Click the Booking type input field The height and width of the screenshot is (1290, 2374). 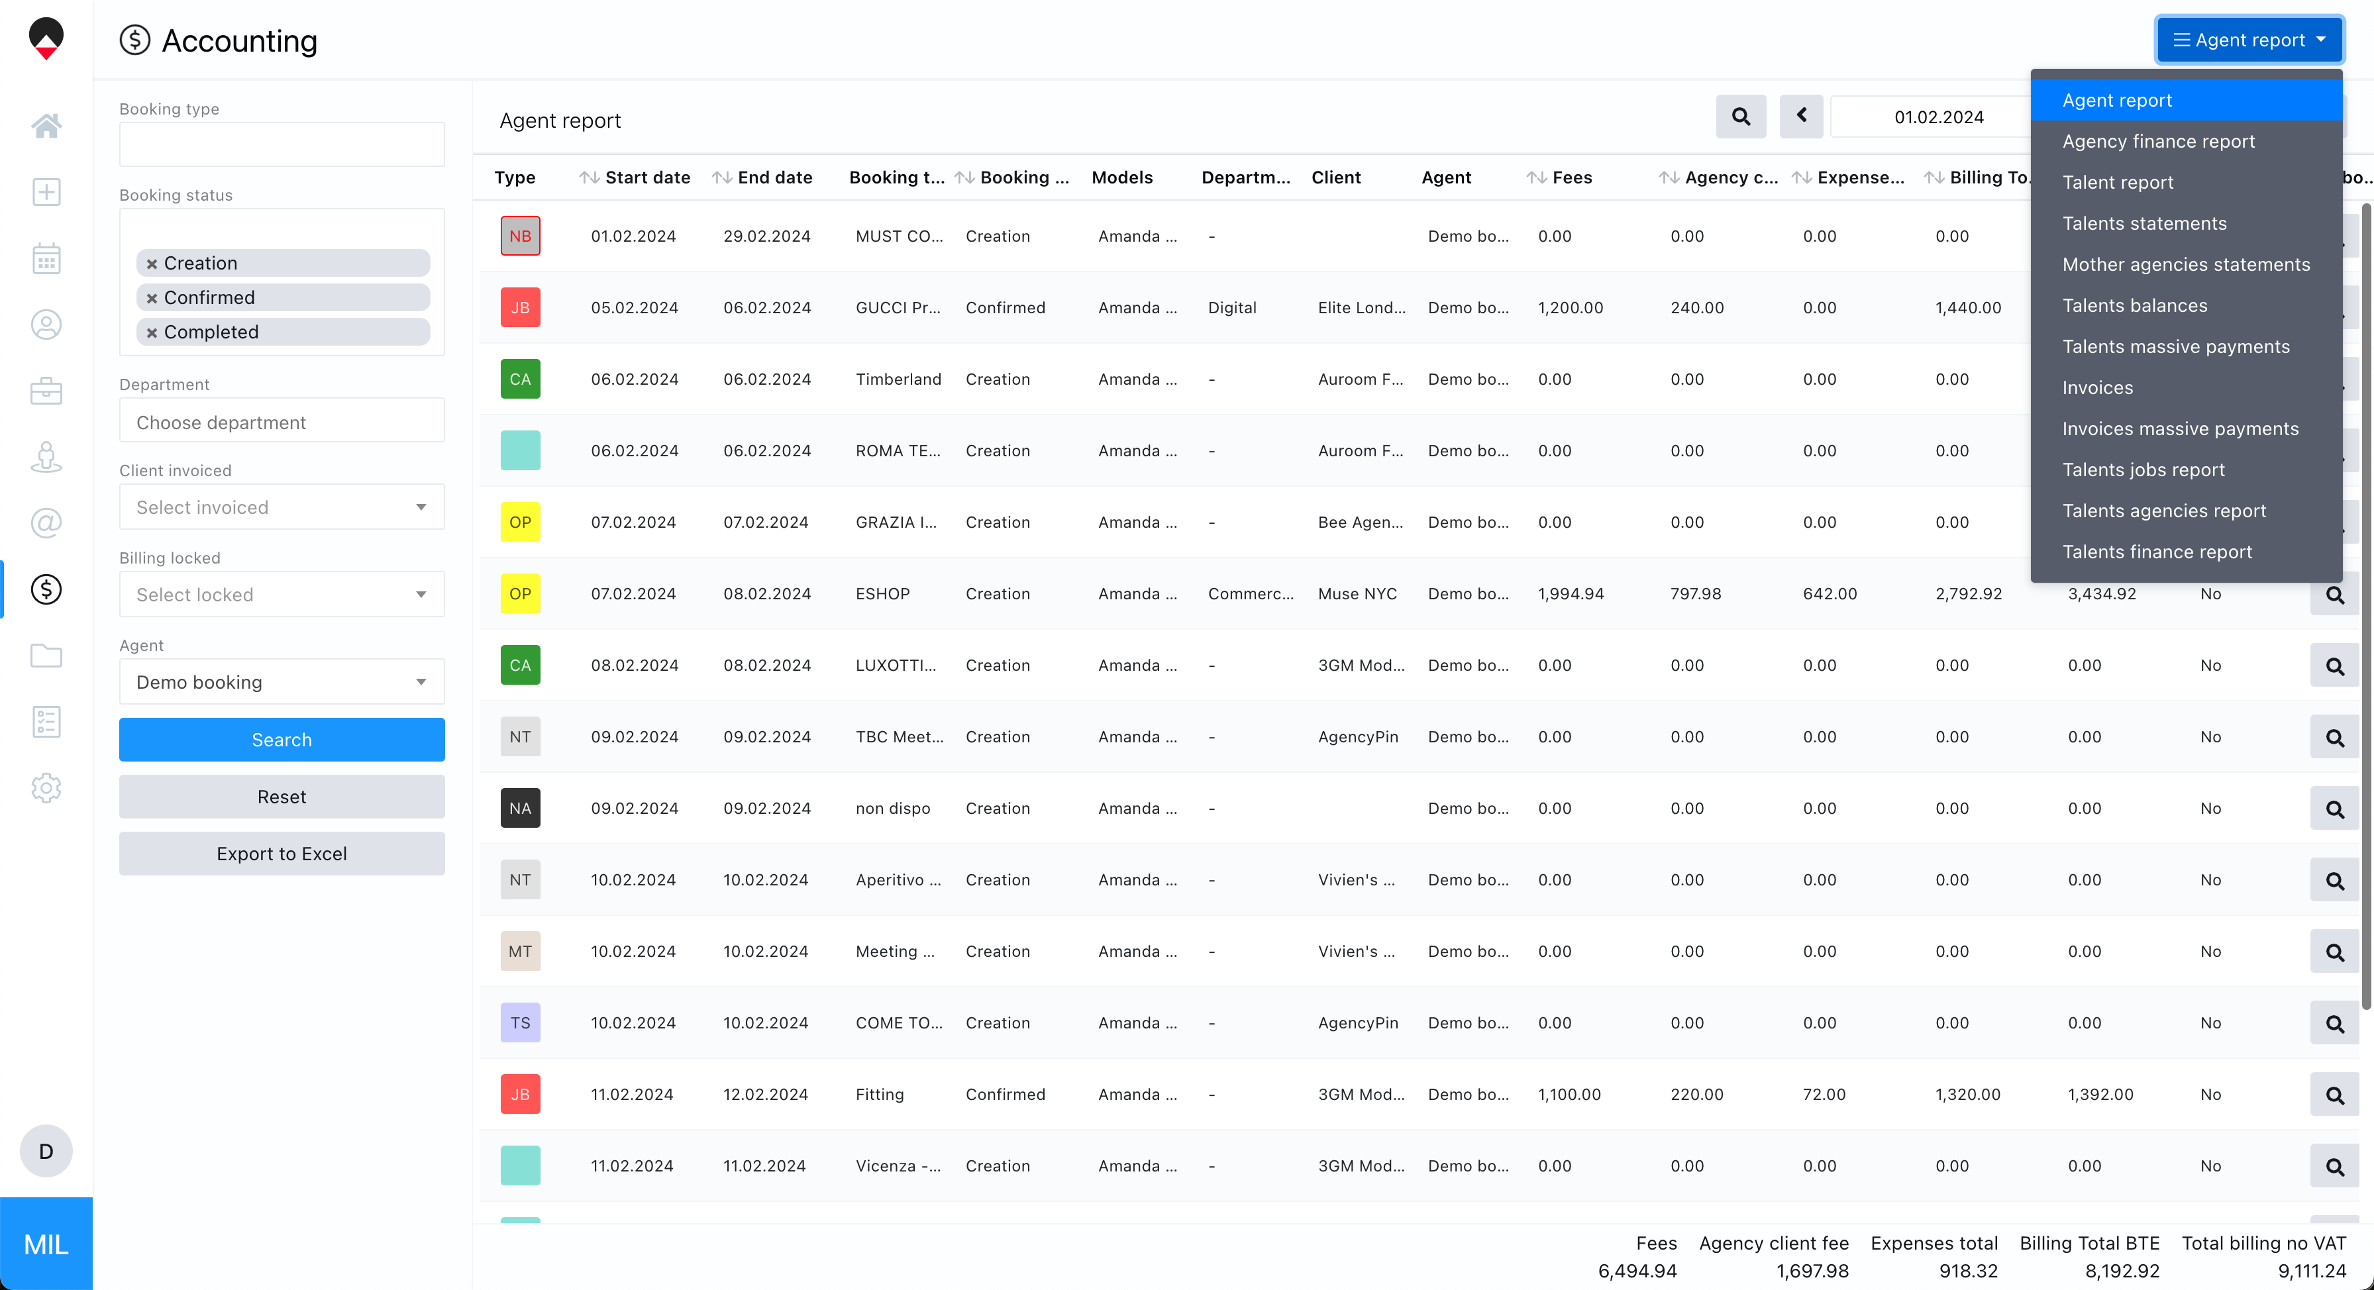coord(282,144)
